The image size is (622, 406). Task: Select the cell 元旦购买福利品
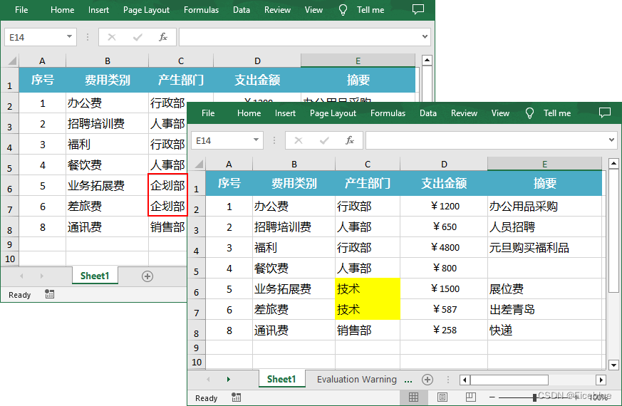pyautogui.click(x=544, y=247)
